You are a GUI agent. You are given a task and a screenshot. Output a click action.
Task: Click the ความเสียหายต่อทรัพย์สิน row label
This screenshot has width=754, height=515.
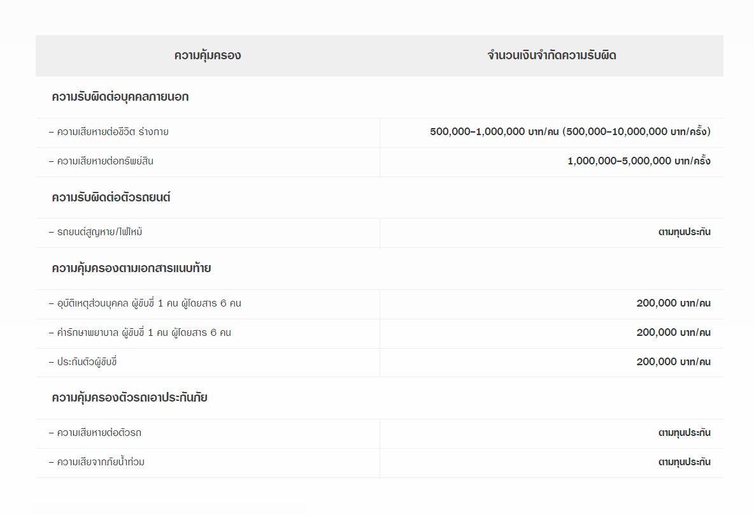point(101,161)
